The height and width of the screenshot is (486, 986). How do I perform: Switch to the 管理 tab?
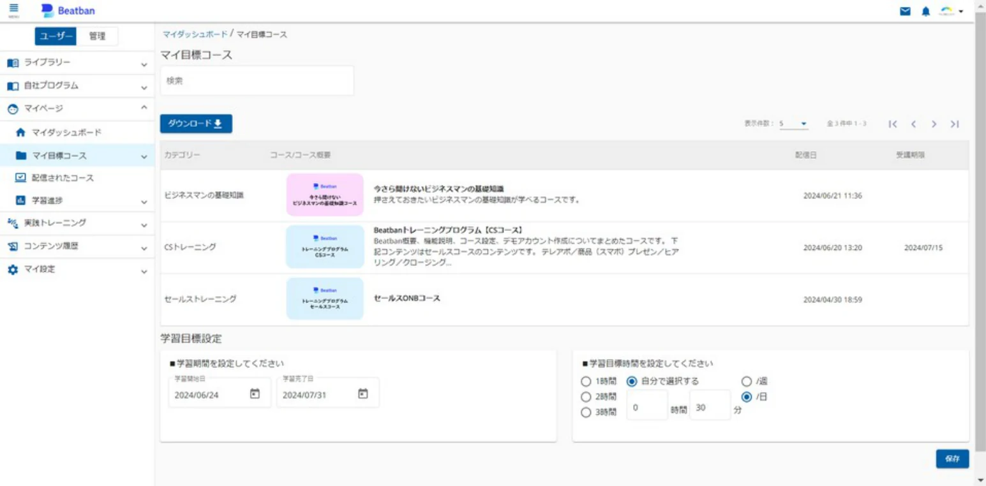click(x=97, y=36)
